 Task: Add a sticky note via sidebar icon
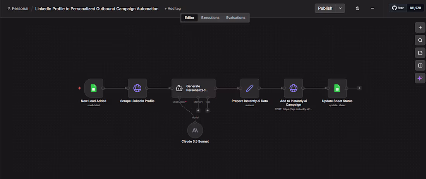[420, 53]
